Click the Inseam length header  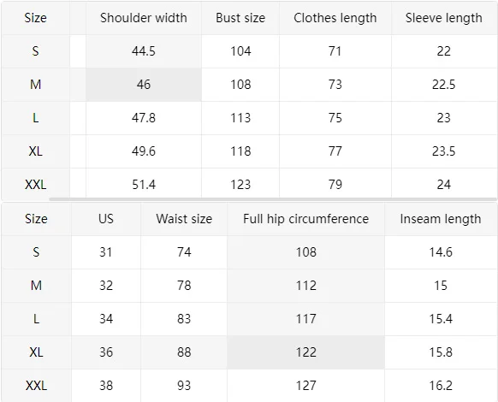441,219
